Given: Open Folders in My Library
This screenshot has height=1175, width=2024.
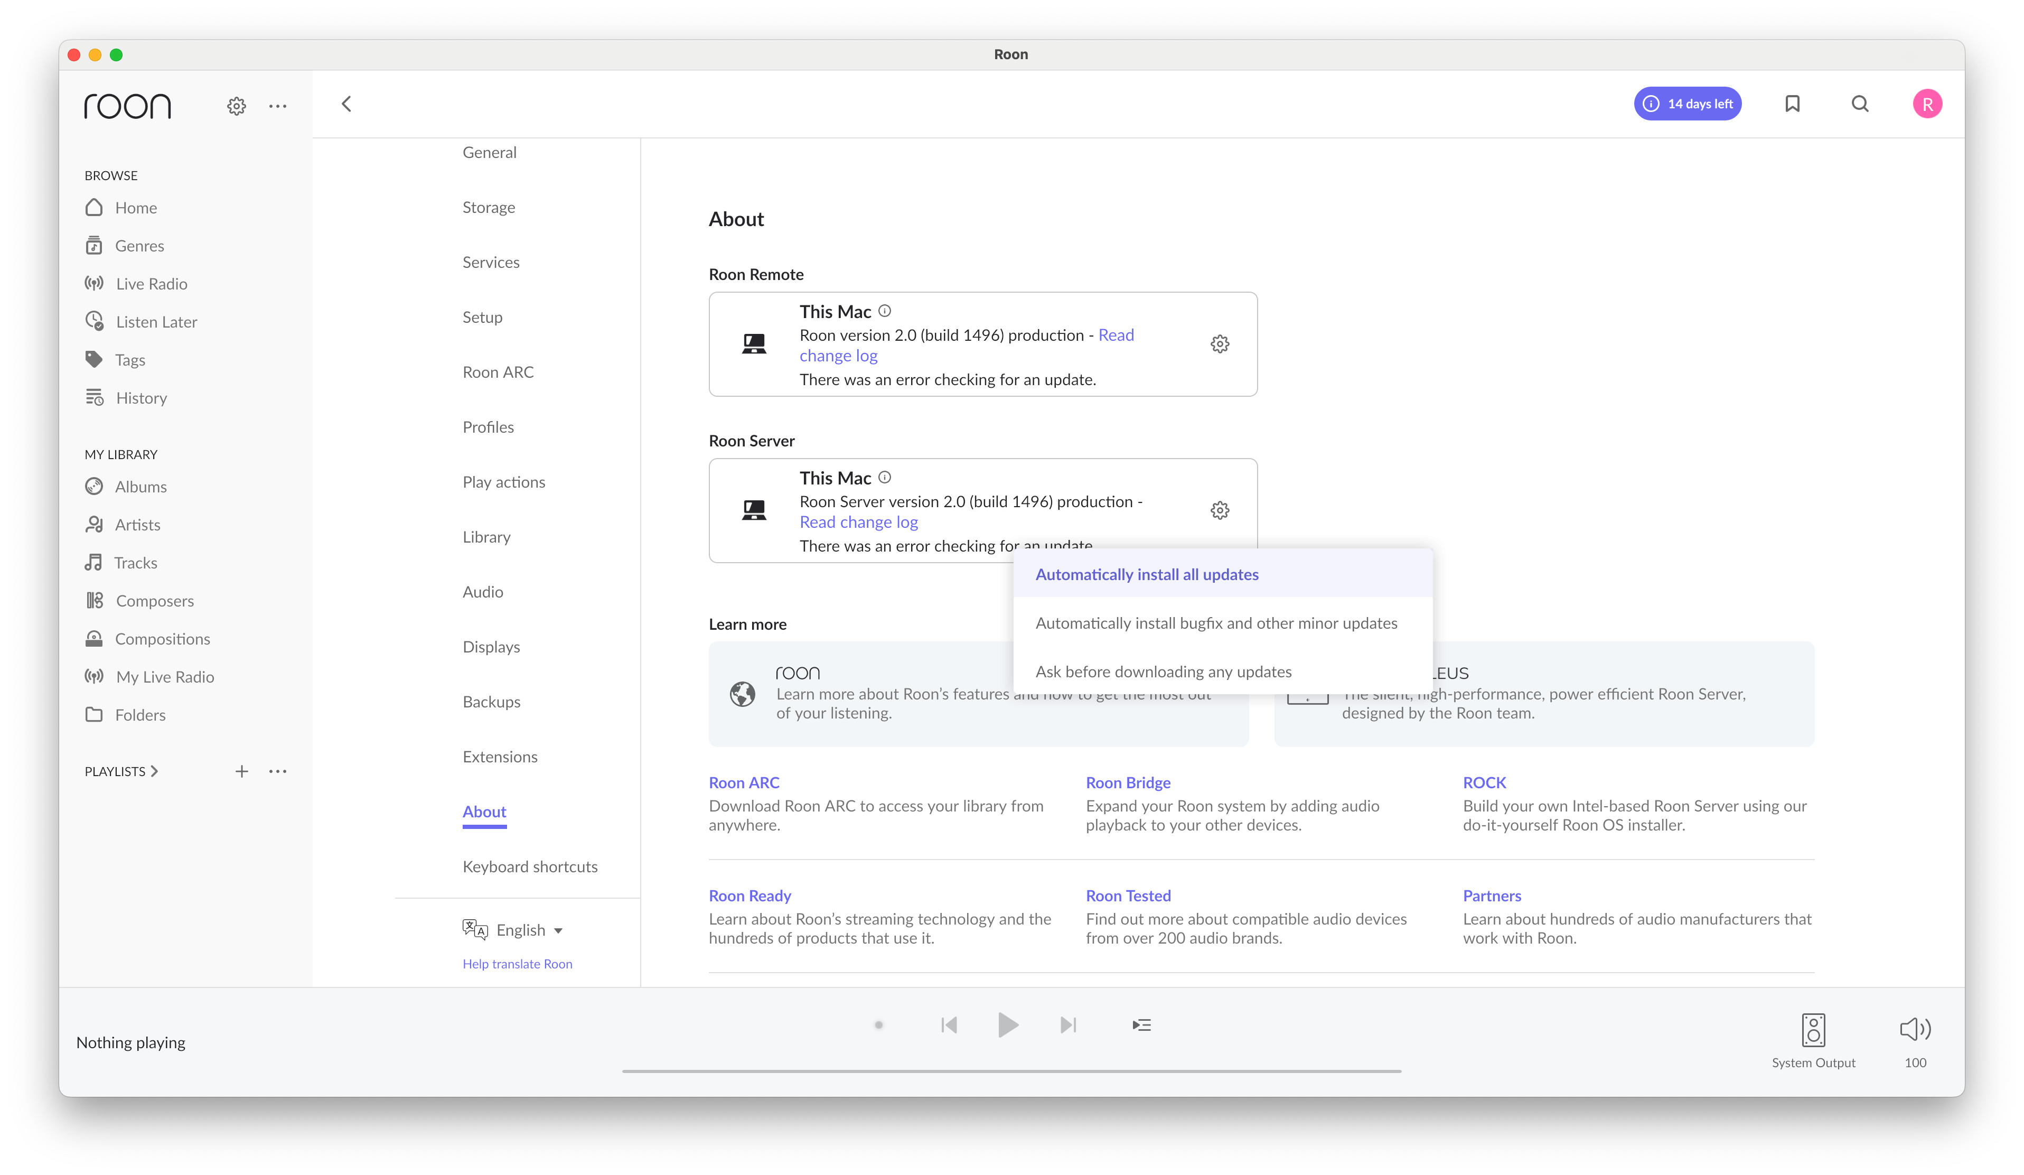Looking at the screenshot, I should [x=125, y=715].
